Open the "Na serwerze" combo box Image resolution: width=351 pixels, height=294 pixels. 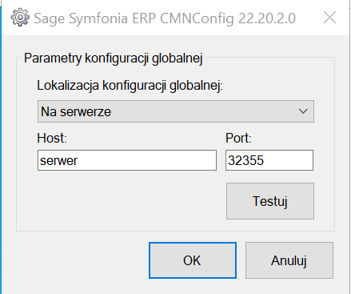[x=176, y=111]
